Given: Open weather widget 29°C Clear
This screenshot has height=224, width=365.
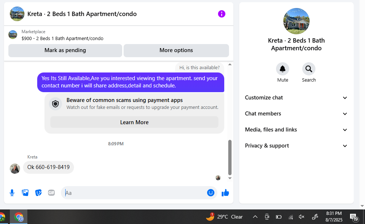Looking at the screenshot, I should coord(224,217).
